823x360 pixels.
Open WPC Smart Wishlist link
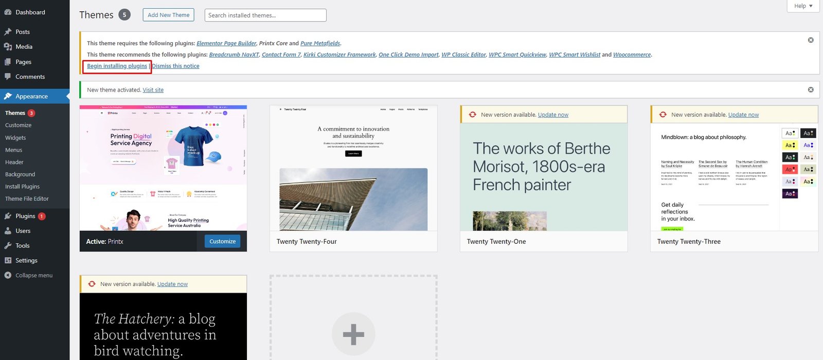575,55
